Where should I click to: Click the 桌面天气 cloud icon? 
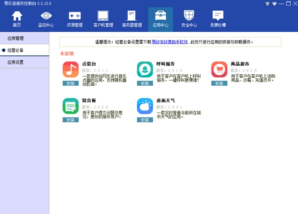pyautogui.click(x=145, y=106)
